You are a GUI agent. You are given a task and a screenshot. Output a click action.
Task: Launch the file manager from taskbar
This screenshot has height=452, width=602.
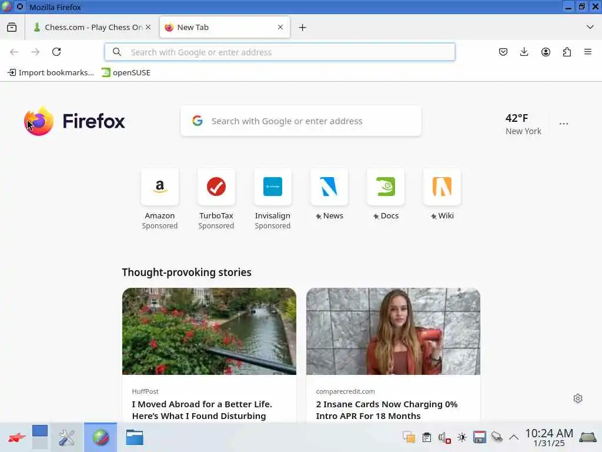click(135, 437)
